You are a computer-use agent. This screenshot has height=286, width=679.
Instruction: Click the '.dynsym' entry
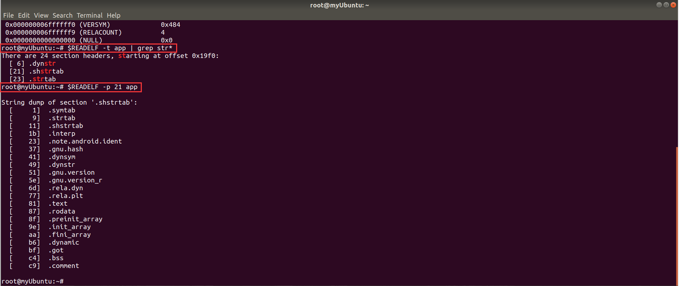click(x=62, y=157)
